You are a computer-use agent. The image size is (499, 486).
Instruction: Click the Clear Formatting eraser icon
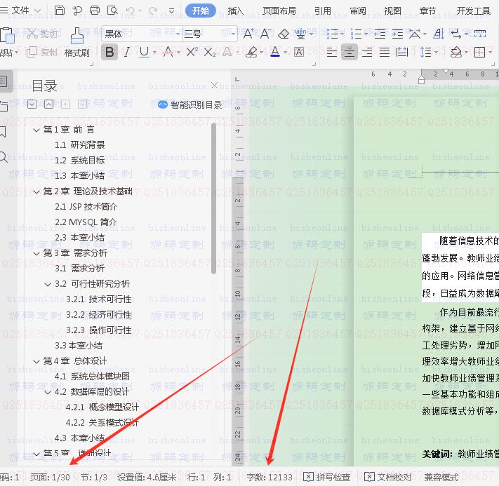(284, 34)
